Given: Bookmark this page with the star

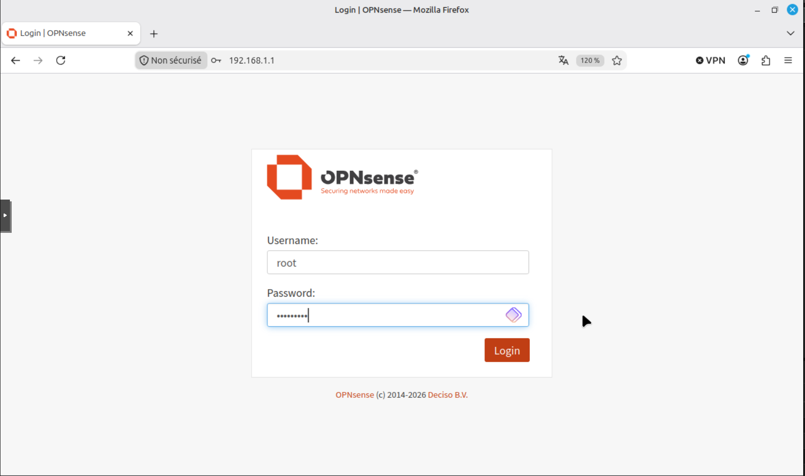Looking at the screenshot, I should point(617,60).
